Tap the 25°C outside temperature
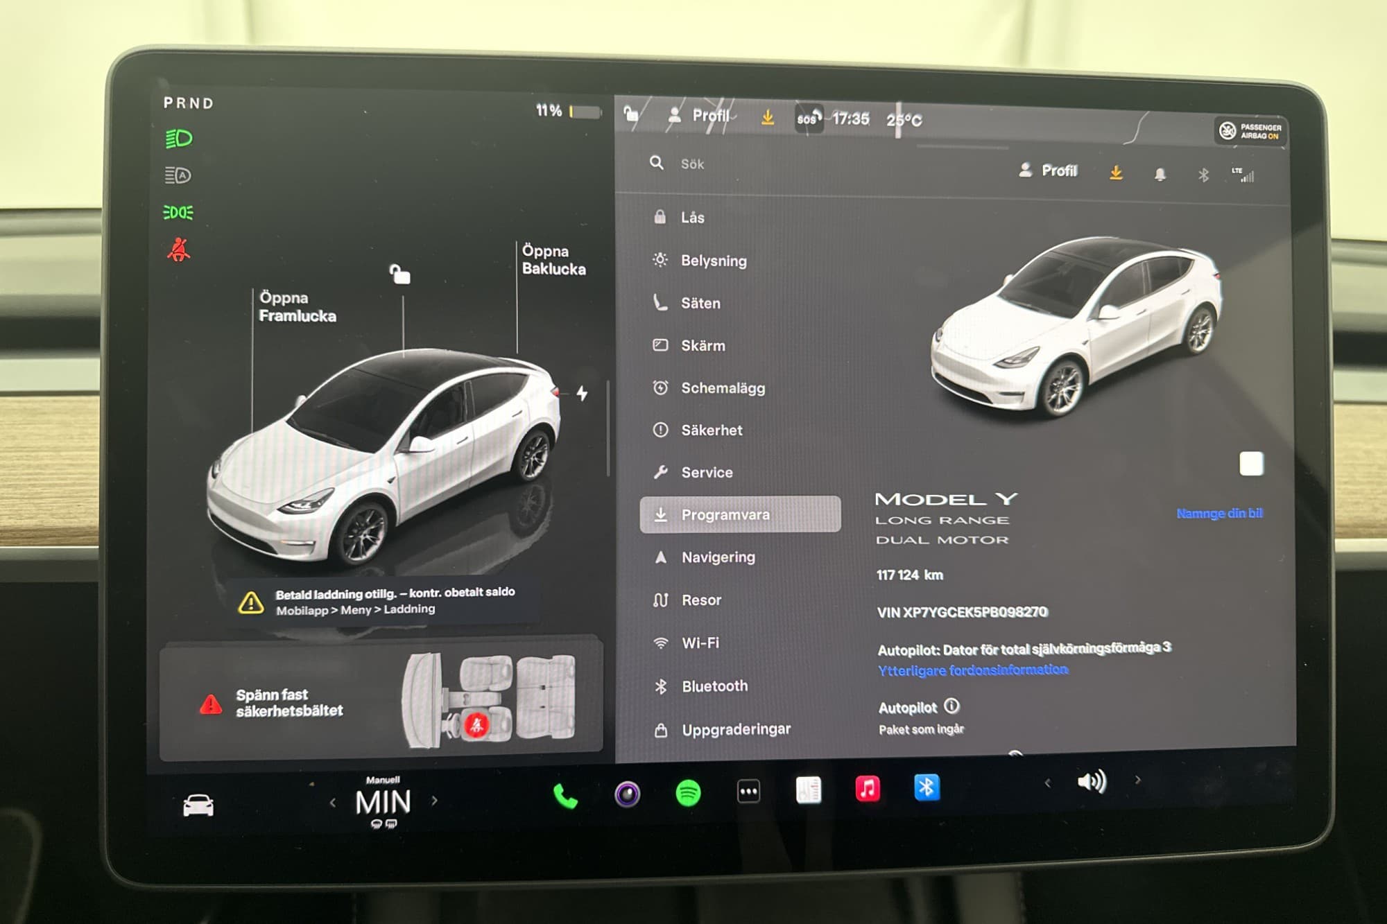1387x924 pixels. point(904,120)
